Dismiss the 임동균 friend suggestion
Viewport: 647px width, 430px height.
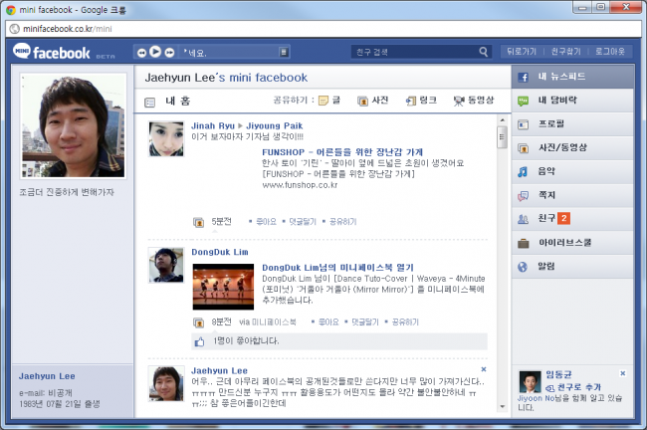pyautogui.click(x=623, y=373)
